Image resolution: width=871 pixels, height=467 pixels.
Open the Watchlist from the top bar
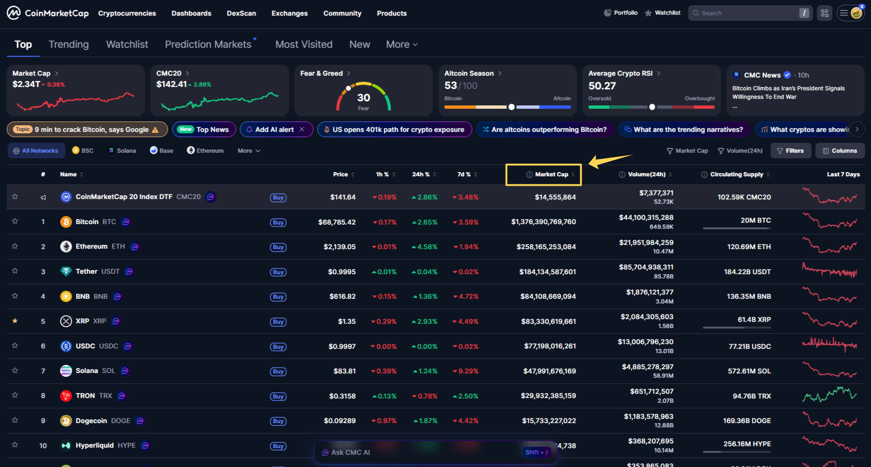pyautogui.click(x=663, y=13)
